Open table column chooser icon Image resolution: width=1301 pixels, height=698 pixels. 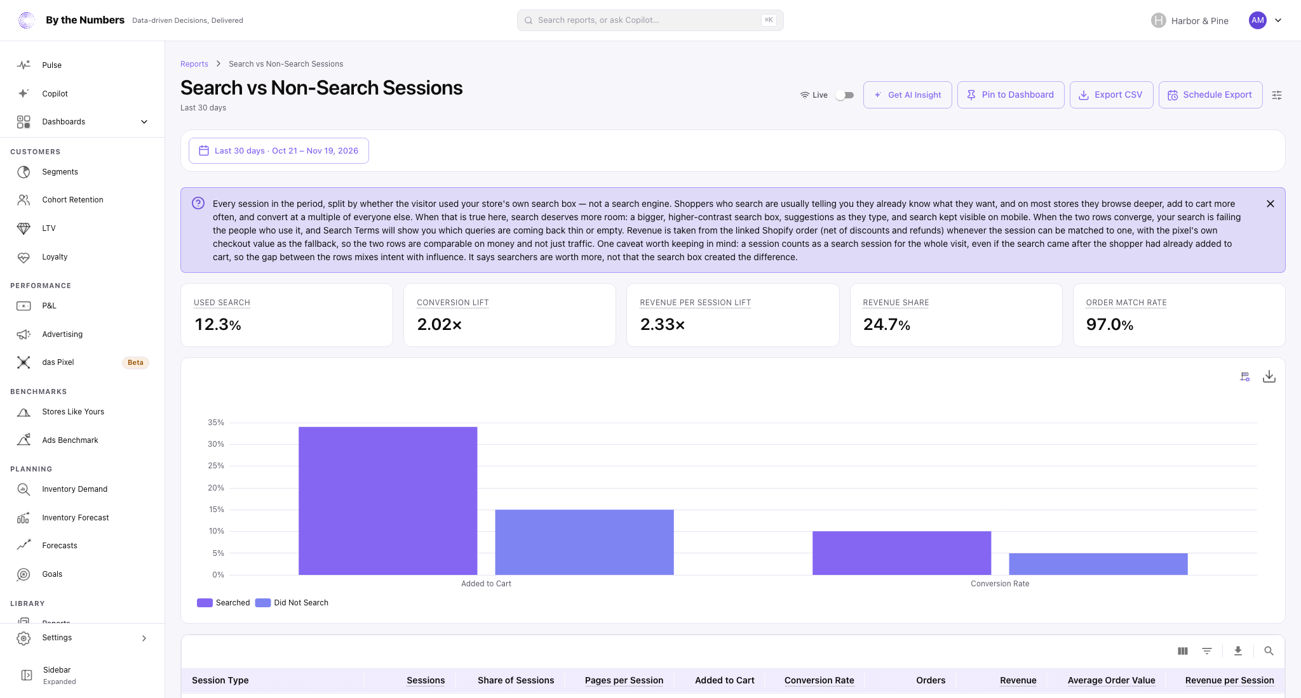pos(1183,651)
